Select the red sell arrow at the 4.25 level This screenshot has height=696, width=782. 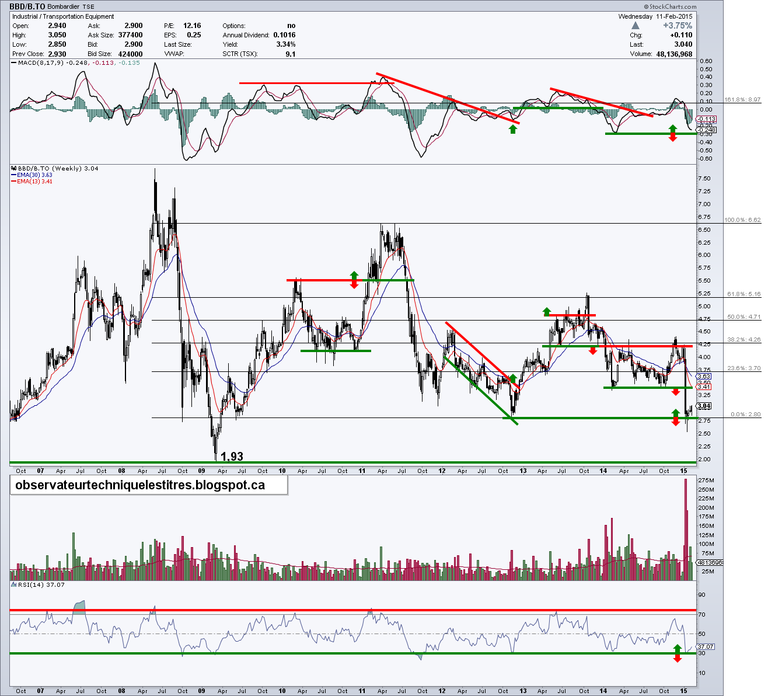coord(593,350)
